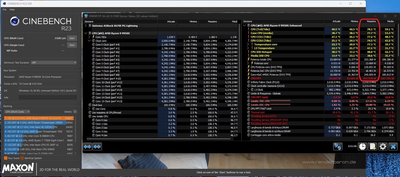Click the right pane Minimo column header
Image resolution: width=400 pixels, height=177 pixels.
tap(351, 22)
